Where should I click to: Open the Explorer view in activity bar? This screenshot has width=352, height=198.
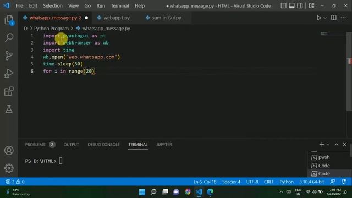pyautogui.click(x=9, y=20)
